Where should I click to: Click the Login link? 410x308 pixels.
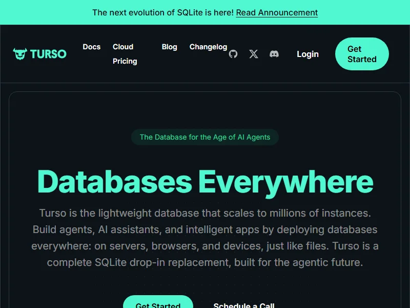tap(307, 54)
